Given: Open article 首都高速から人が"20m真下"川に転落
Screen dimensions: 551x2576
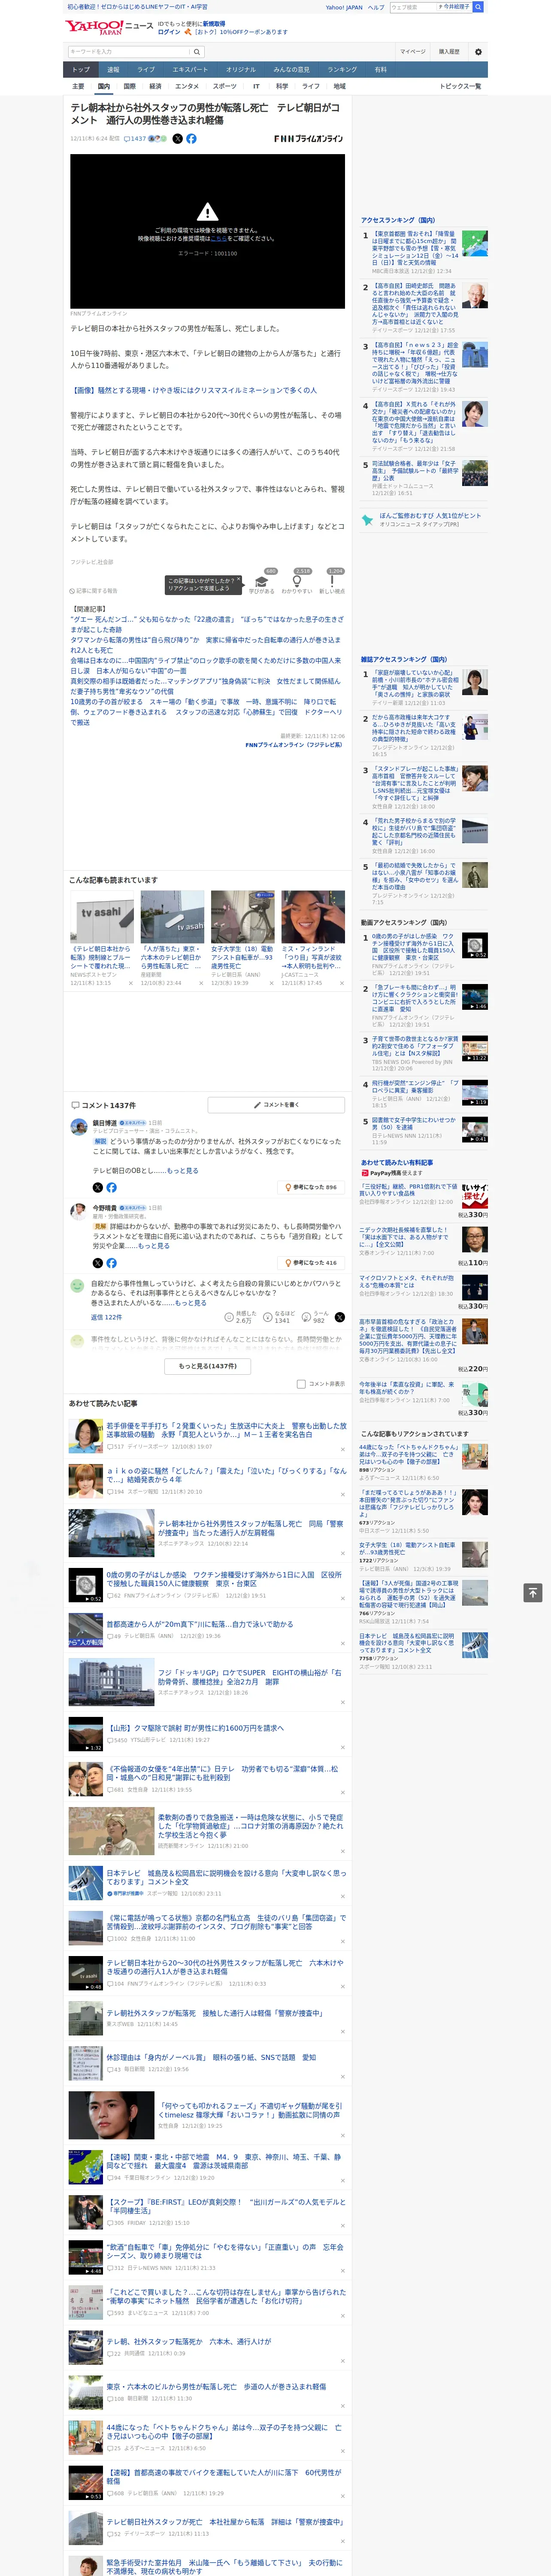Looking at the screenshot, I should click(200, 1624).
